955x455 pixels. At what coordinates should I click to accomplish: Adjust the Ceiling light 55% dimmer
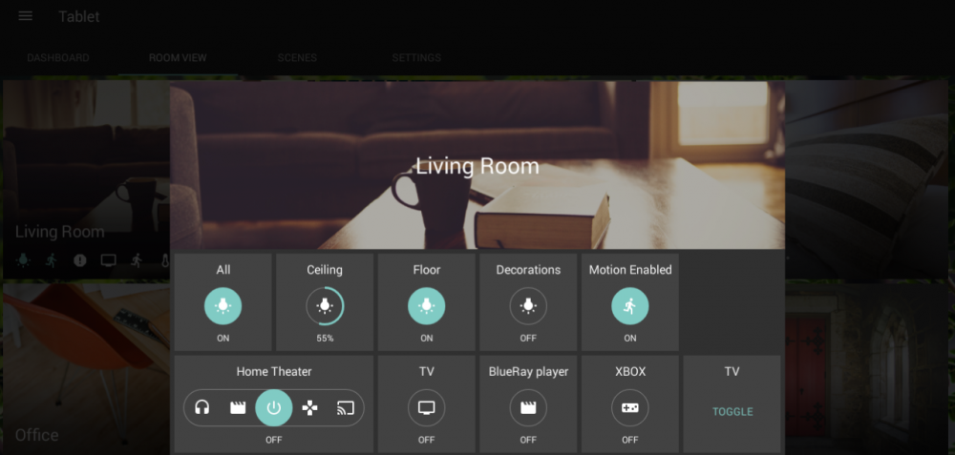point(325,306)
